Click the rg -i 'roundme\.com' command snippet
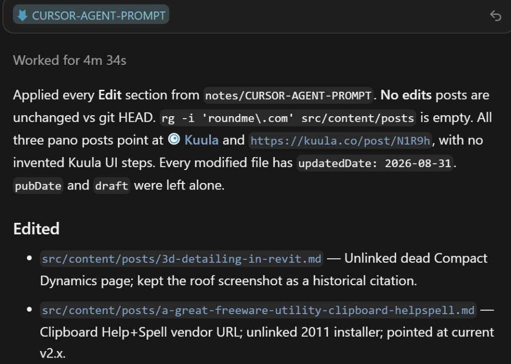This screenshot has height=364, width=511. click(288, 118)
